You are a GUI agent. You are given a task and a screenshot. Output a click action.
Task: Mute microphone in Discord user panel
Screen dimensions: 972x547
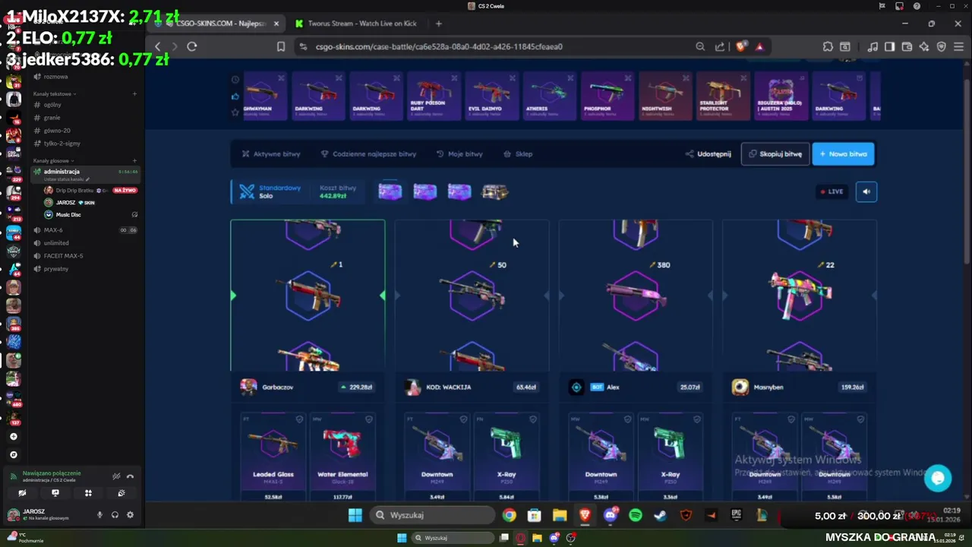tap(99, 514)
